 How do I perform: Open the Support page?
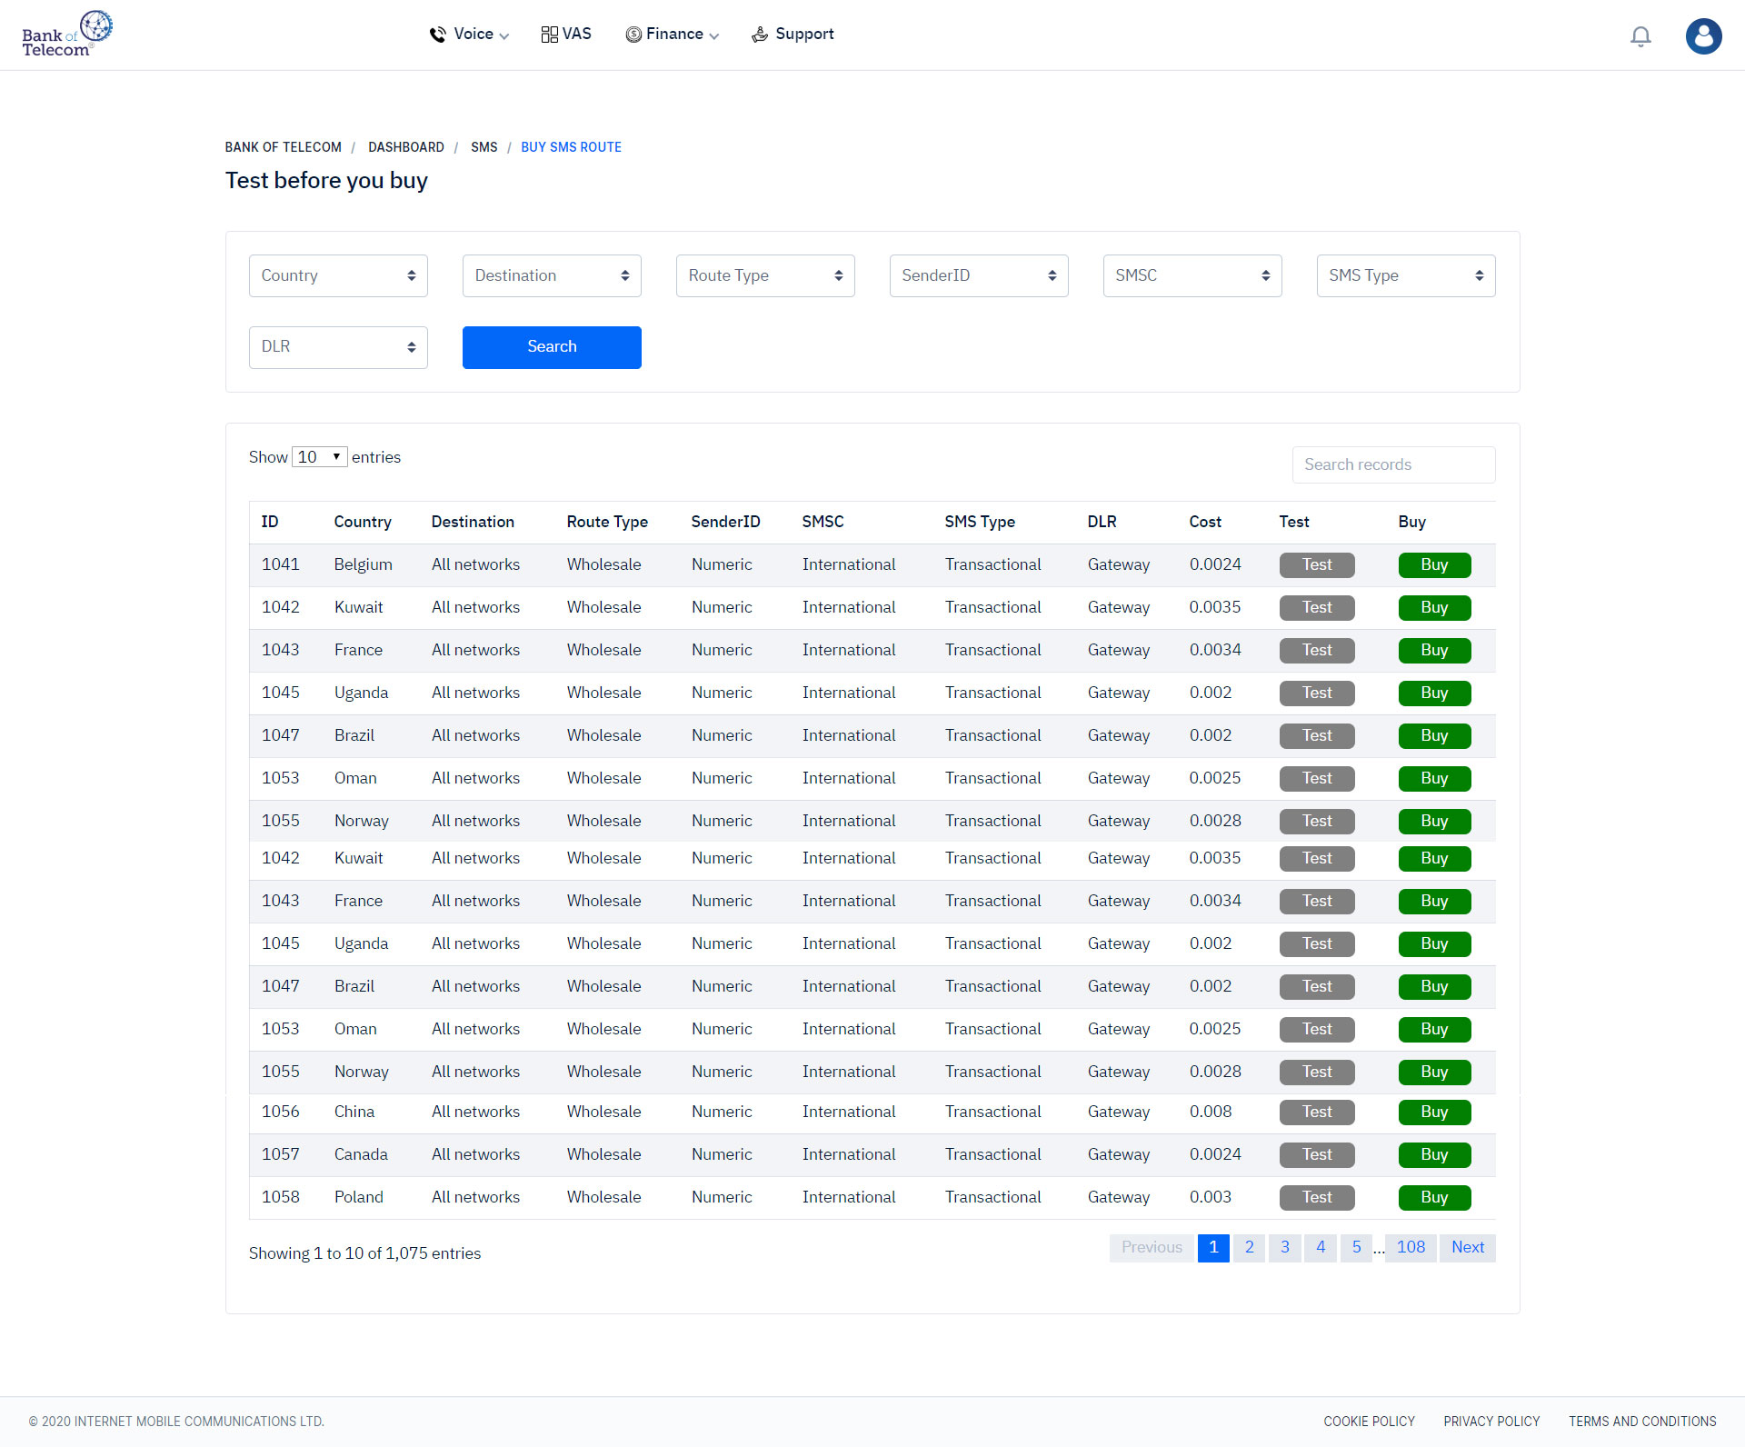793,35
